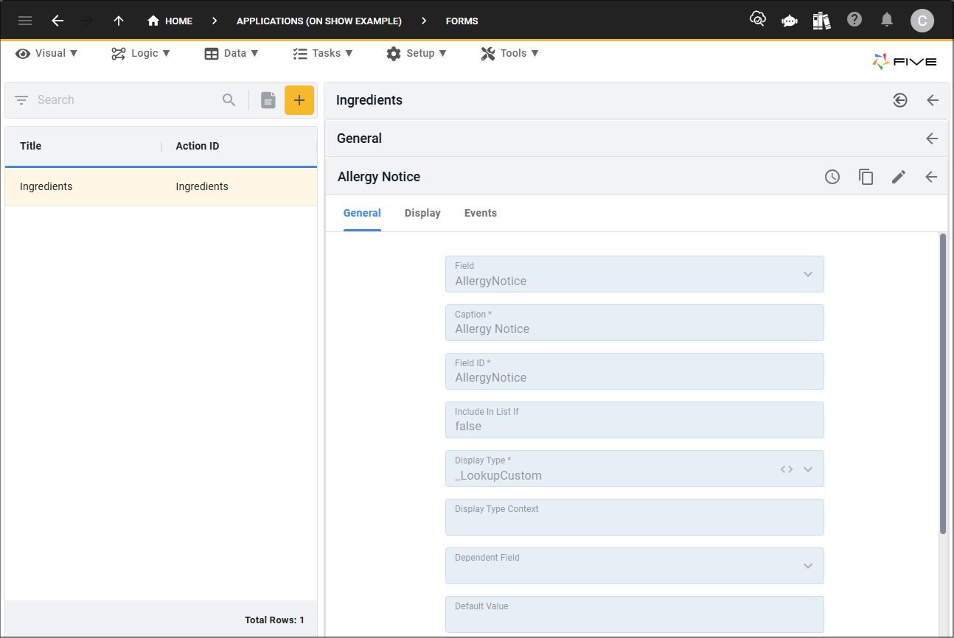The width and height of the screenshot is (954, 638).
Task: Open history clock icon for Allergy Notice
Action: click(x=832, y=177)
